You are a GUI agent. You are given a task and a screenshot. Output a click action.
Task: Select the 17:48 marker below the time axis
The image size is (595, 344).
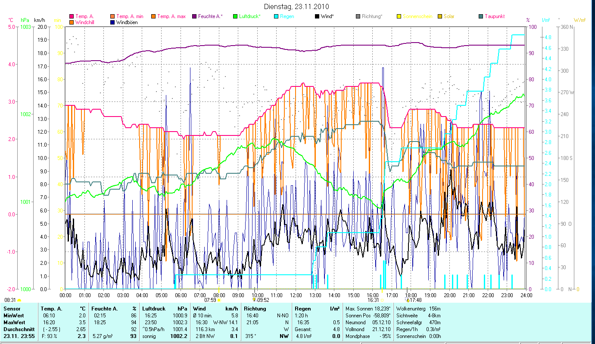[x=415, y=300]
